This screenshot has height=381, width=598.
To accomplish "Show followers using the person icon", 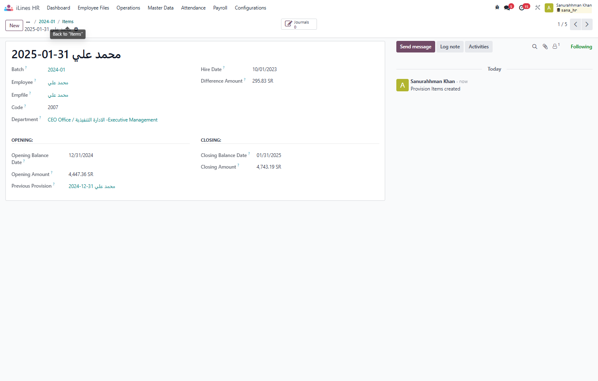I will (x=556, y=46).
